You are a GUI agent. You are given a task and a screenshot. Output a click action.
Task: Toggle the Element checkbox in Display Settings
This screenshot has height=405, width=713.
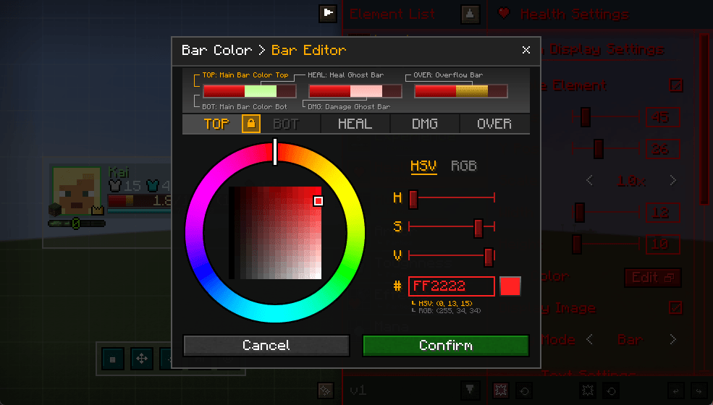(x=676, y=85)
